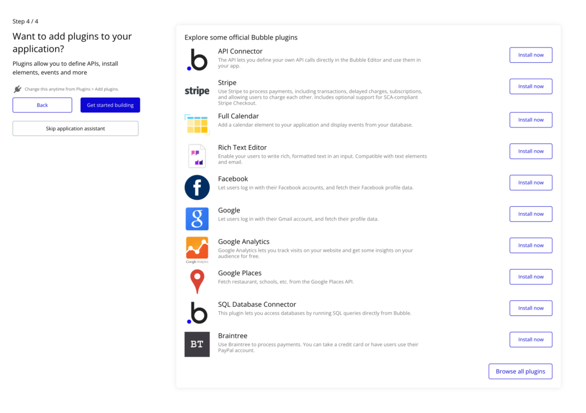The width and height of the screenshot is (586, 413).
Task: Click the Braintree PayPal description text
Action: click(x=318, y=347)
